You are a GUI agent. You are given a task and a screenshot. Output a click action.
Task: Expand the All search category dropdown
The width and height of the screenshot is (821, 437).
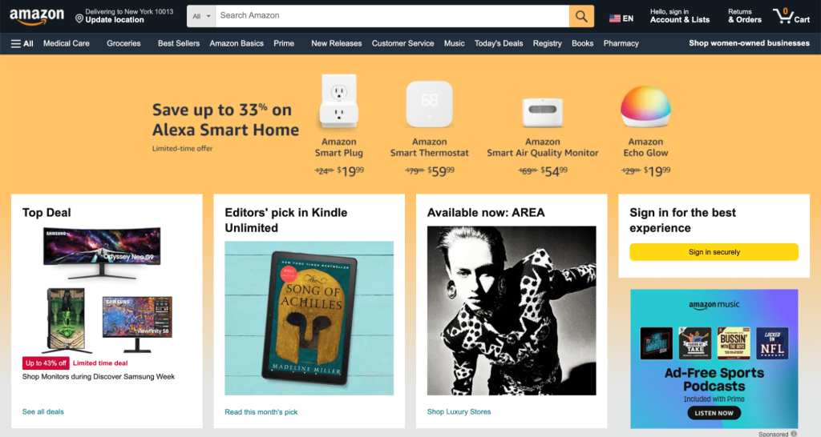[x=202, y=15]
